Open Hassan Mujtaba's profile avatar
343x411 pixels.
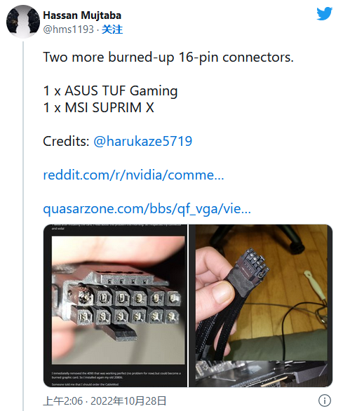coord(23,22)
